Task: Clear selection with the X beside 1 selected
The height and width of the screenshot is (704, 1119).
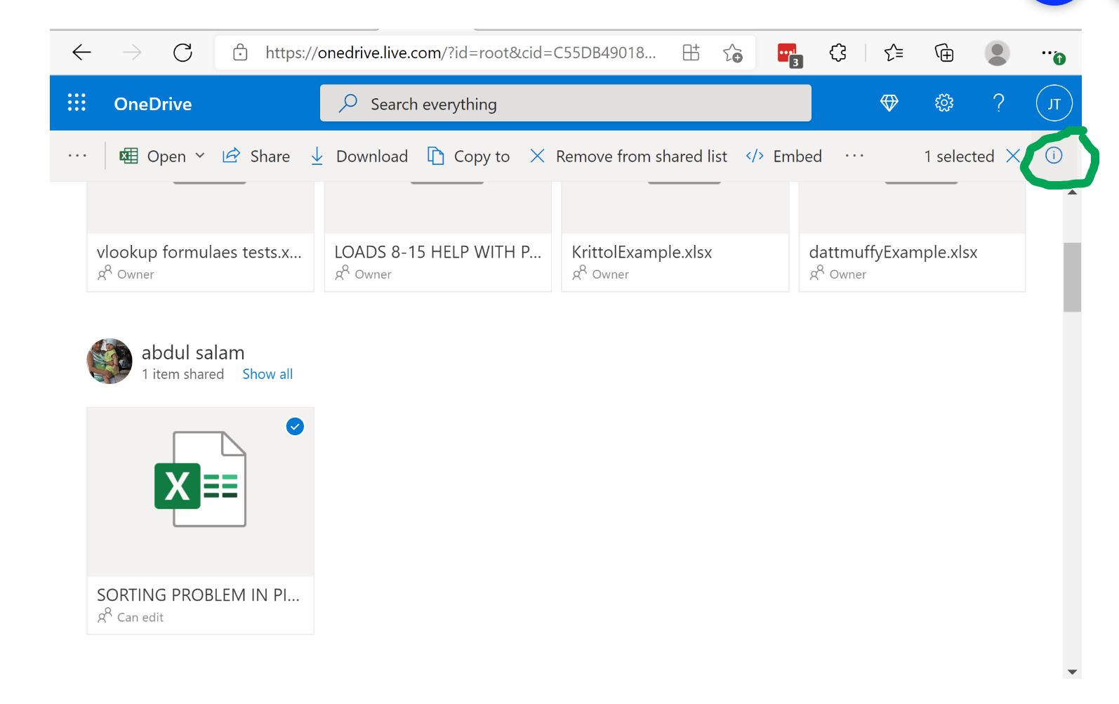Action: (1012, 156)
